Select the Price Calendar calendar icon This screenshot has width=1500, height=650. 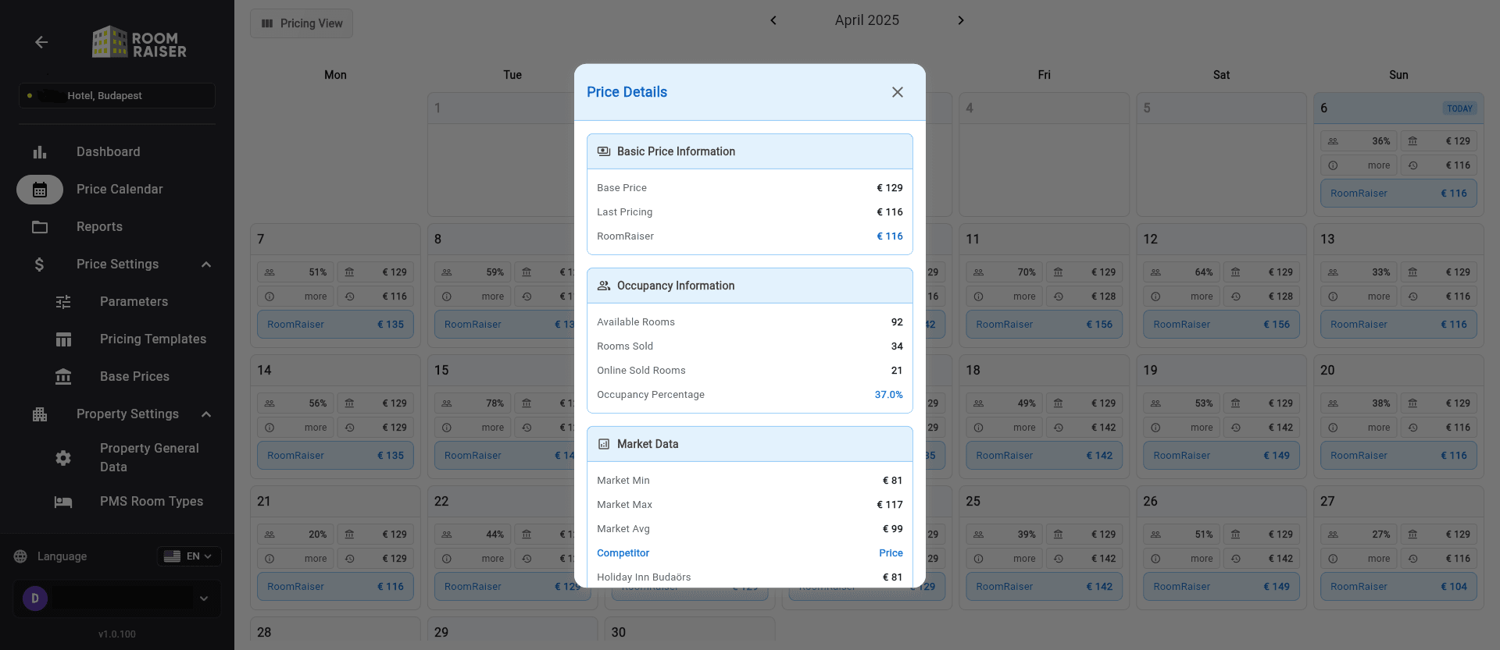pos(40,190)
